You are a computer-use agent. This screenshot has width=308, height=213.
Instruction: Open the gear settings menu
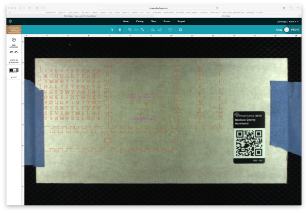(x=181, y=29)
